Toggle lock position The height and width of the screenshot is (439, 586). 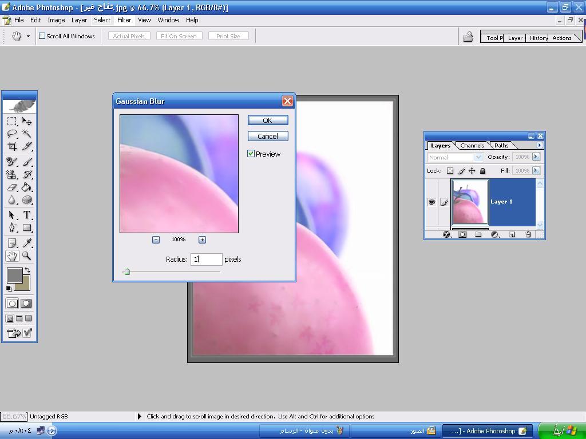(x=472, y=171)
